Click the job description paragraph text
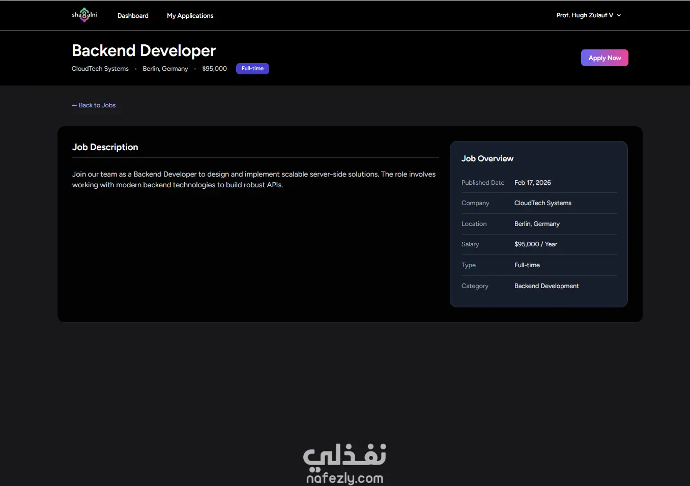Screen dimensions: 690x486 coord(254,180)
